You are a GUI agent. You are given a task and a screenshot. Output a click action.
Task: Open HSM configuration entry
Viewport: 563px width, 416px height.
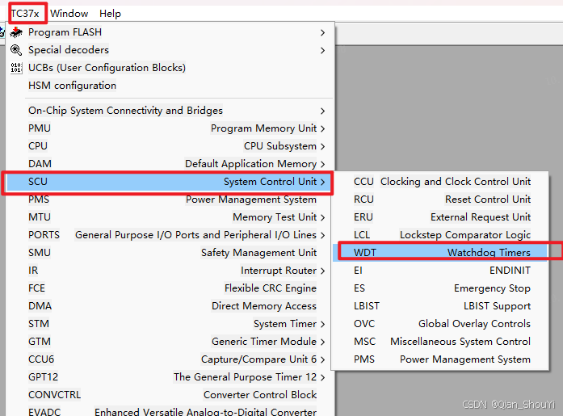[170, 86]
